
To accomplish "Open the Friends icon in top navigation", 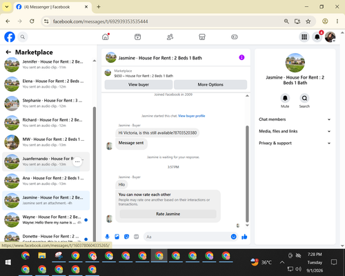I will (x=170, y=37).
